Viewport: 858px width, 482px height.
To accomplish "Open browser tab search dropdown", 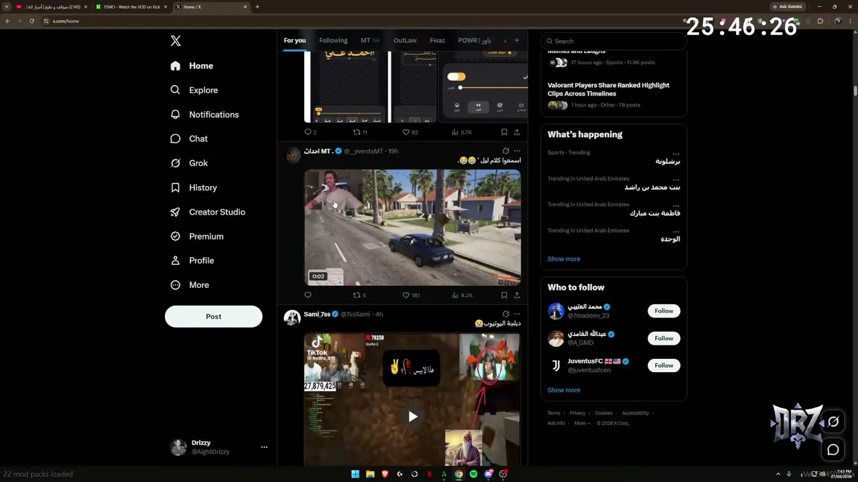I will tap(7, 7).
